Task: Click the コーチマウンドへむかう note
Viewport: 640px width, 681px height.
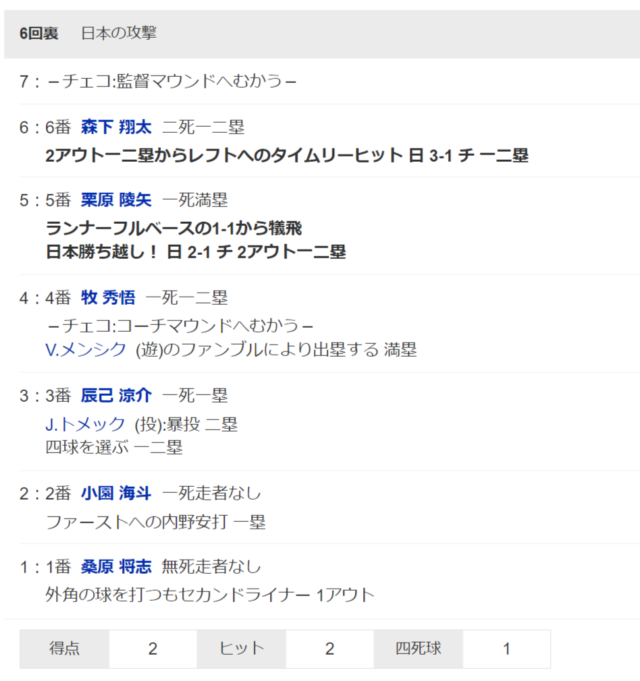Action: pyautogui.click(x=180, y=326)
